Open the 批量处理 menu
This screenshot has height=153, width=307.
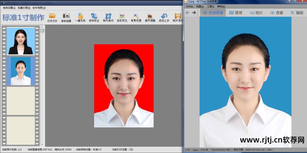[24, 8]
